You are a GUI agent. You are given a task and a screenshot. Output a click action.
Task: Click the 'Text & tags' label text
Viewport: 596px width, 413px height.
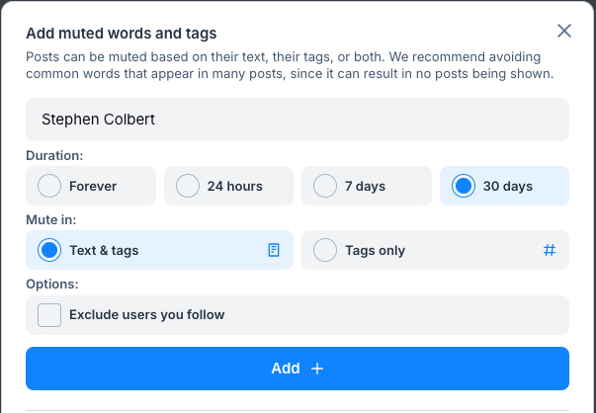(104, 250)
